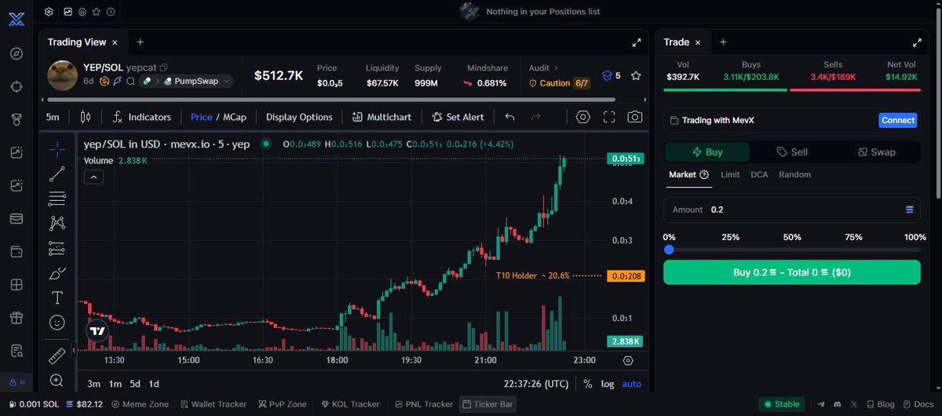Add token to favorites with star
This screenshot has height=416, width=942.
point(636,75)
